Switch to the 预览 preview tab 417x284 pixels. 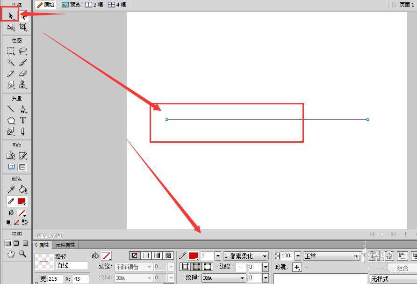(x=71, y=5)
